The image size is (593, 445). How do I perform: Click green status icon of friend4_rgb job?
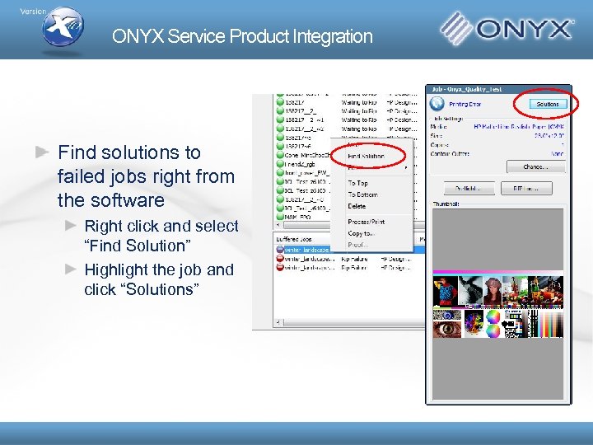(x=280, y=164)
